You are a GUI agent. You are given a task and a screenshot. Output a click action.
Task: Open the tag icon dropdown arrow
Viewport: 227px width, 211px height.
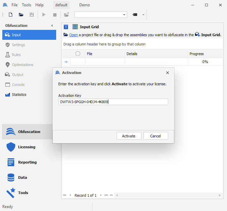[x=143, y=15]
